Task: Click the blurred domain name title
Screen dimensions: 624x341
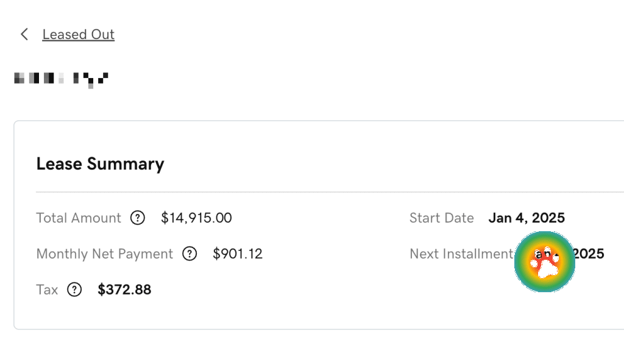Action: click(61, 79)
